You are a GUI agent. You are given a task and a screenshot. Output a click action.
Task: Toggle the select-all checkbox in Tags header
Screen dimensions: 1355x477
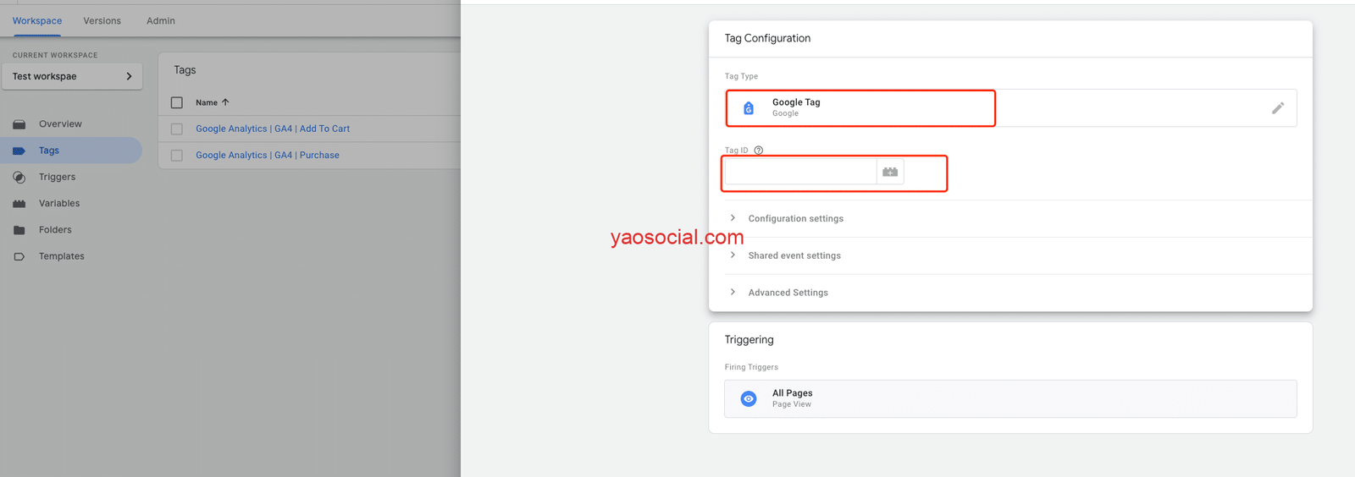[x=177, y=102]
